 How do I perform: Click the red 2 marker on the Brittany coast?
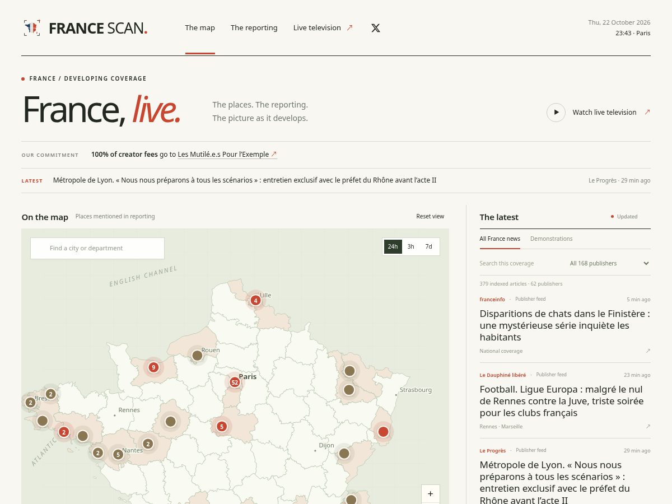click(x=64, y=432)
